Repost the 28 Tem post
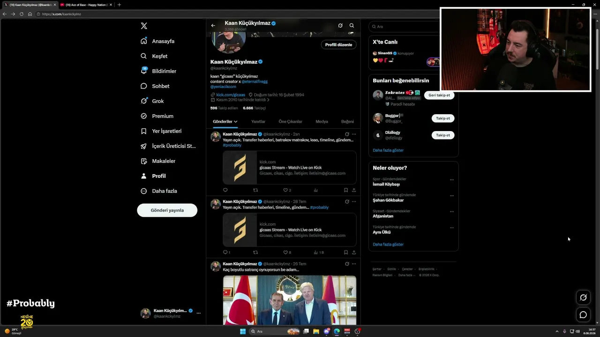 (255, 252)
